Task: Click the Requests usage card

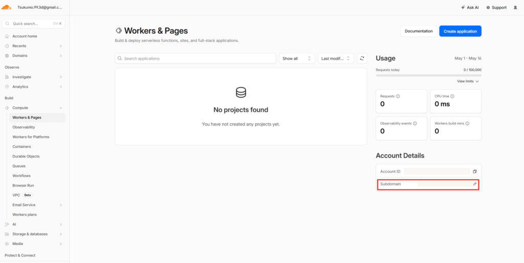Action: (x=401, y=101)
